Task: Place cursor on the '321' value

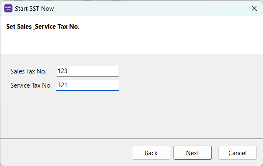Action: [x=62, y=85]
